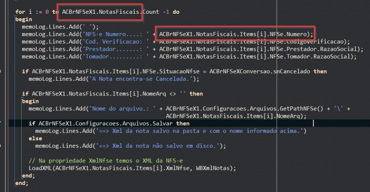The height and width of the screenshot is (192, 370).
Task: Click 'Count -1 do' on the for line
Action: [x=161, y=12]
